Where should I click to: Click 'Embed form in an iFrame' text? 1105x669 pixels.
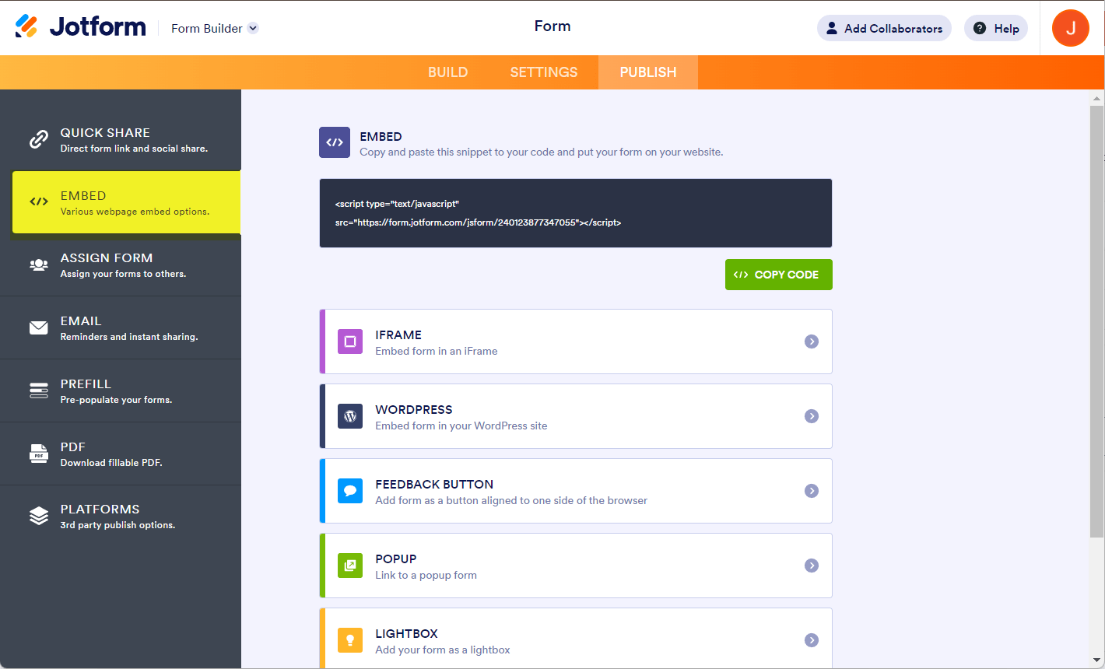(437, 351)
